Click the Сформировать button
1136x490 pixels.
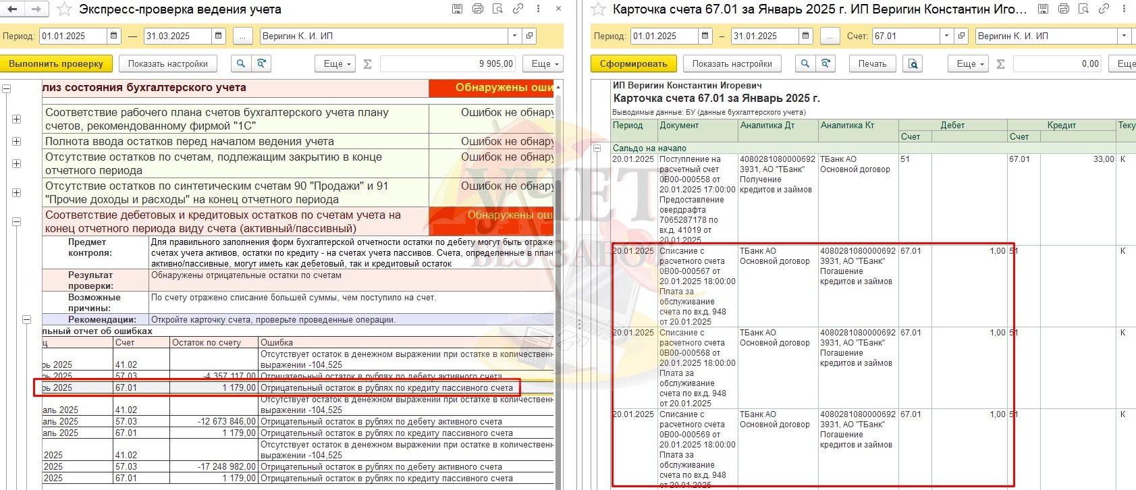pyautogui.click(x=633, y=64)
